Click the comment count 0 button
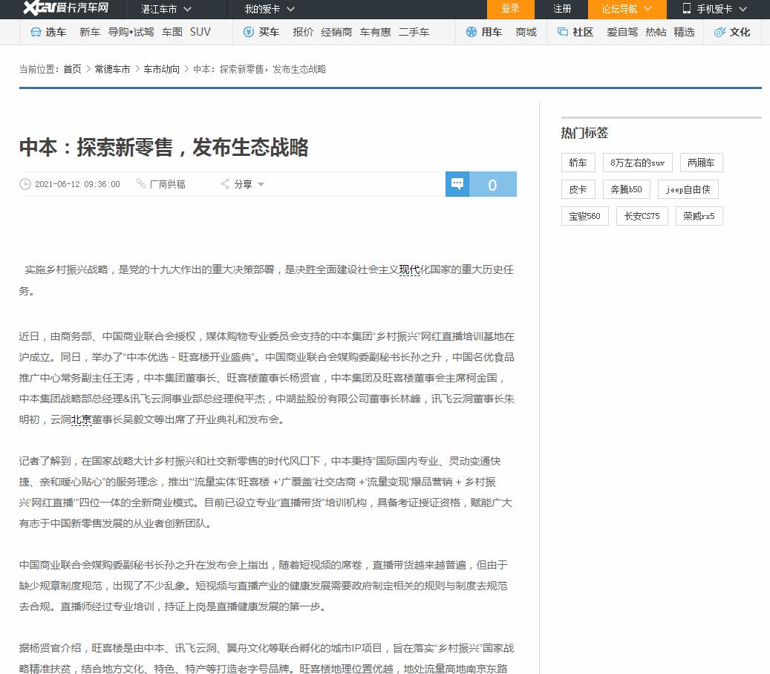The width and height of the screenshot is (770, 674). 492,184
